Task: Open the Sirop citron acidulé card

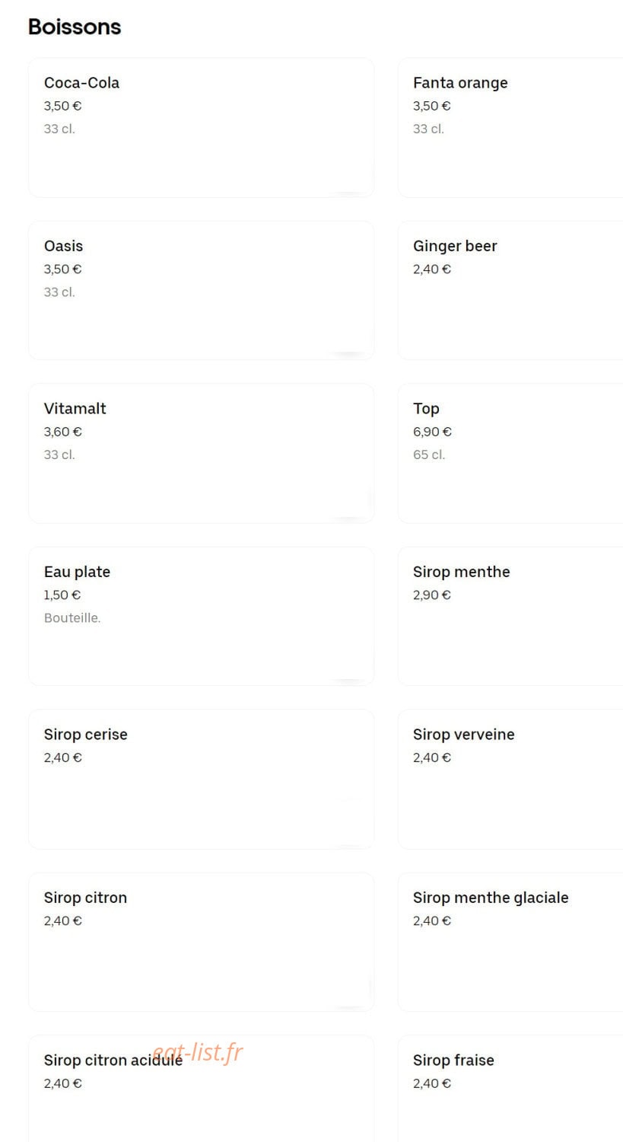Action: click(201, 1089)
